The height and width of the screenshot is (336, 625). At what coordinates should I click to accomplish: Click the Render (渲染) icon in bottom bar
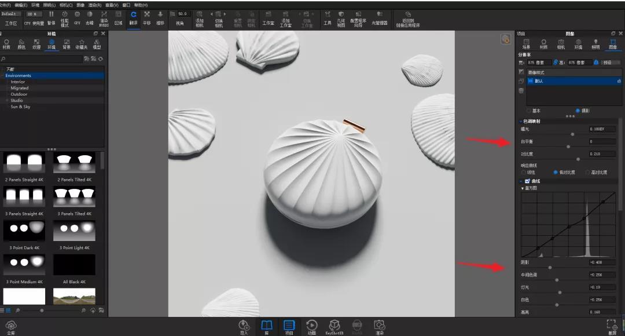pos(380,327)
